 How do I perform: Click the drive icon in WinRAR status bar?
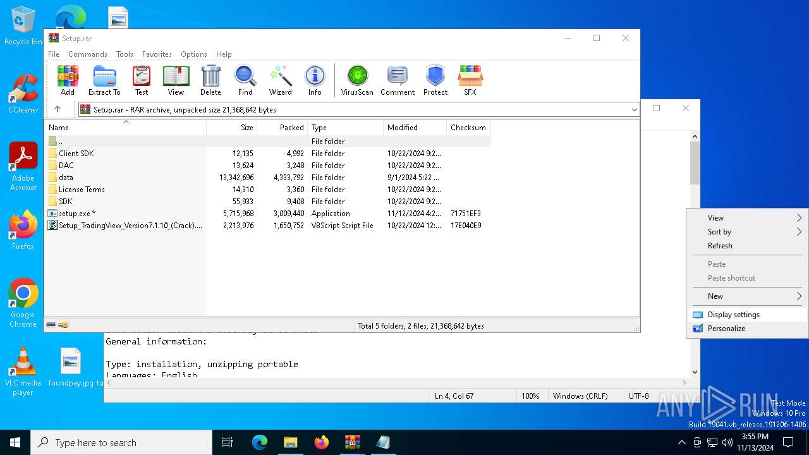pyautogui.click(x=51, y=325)
